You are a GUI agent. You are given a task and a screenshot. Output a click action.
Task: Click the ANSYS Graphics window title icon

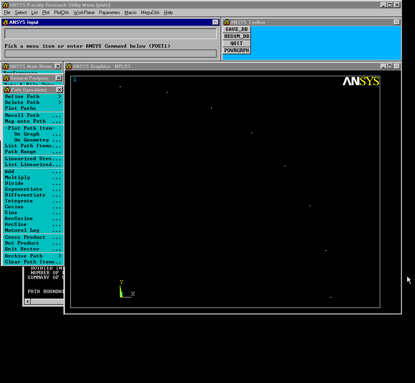(69, 66)
